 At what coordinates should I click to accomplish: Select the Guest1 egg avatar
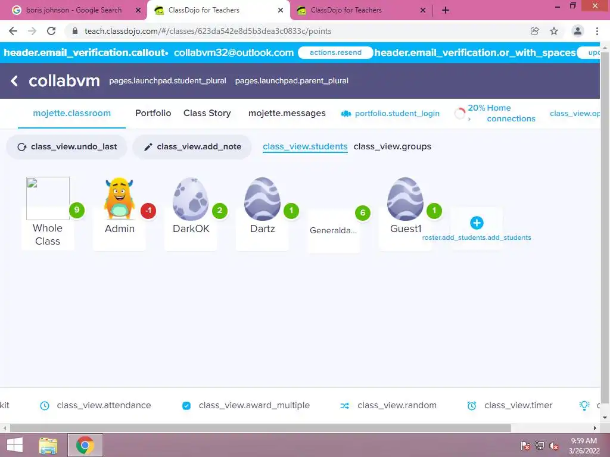pyautogui.click(x=405, y=199)
